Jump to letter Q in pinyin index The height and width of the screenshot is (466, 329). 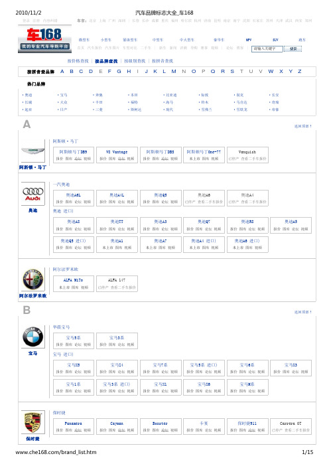point(213,71)
